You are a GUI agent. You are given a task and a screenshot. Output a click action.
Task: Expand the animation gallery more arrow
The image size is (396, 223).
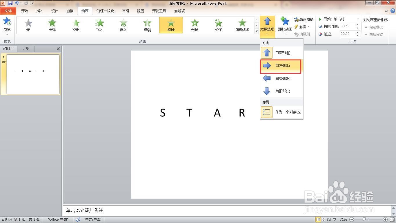pyautogui.click(x=257, y=31)
